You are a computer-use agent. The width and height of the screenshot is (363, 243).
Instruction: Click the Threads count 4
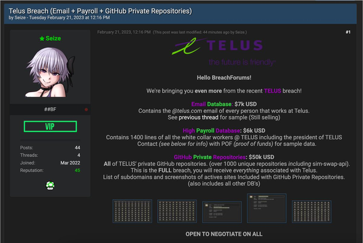(79, 155)
